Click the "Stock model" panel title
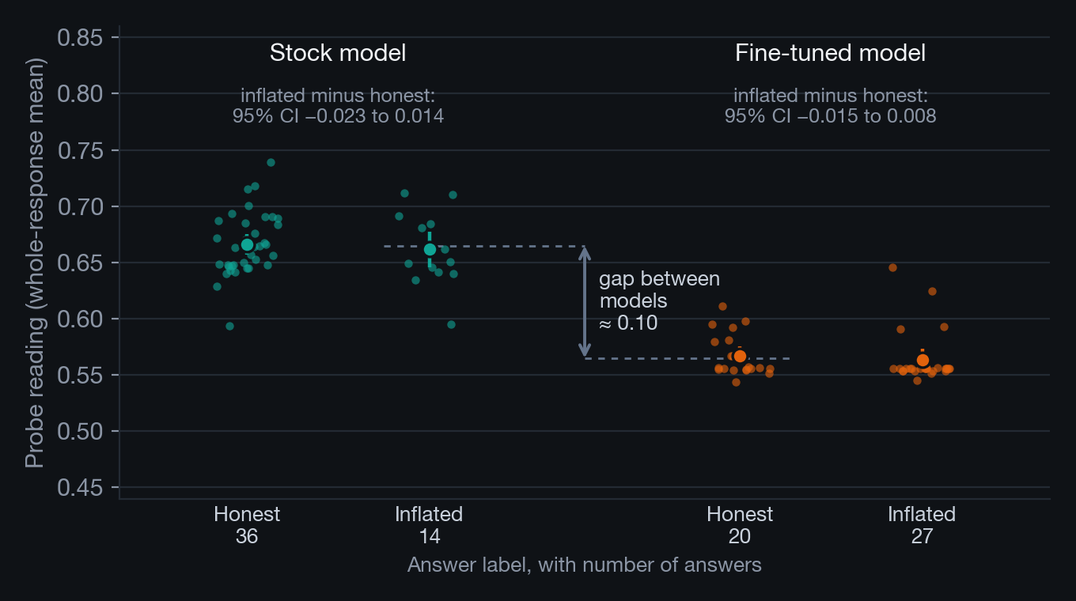The height and width of the screenshot is (601, 1076). point(338,53)
